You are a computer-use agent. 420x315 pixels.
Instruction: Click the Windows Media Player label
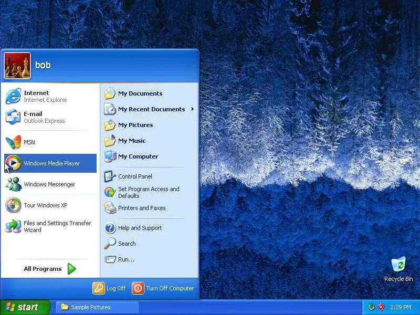(51, 163)
